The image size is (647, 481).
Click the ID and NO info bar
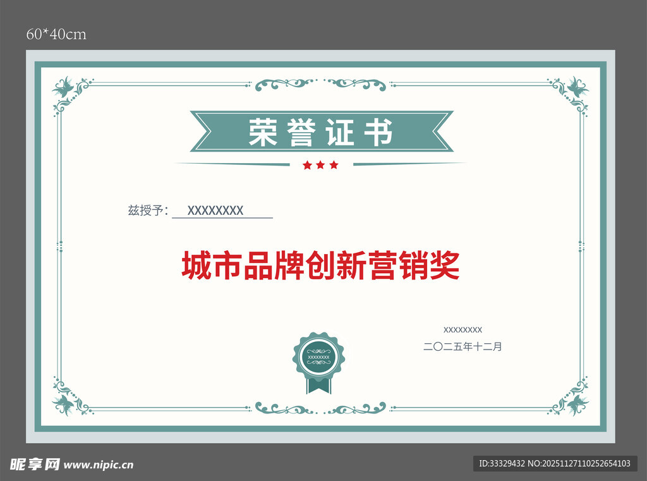555,463
